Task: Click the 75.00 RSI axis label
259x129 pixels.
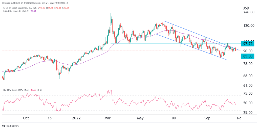Action: click(x=247, y=94)
